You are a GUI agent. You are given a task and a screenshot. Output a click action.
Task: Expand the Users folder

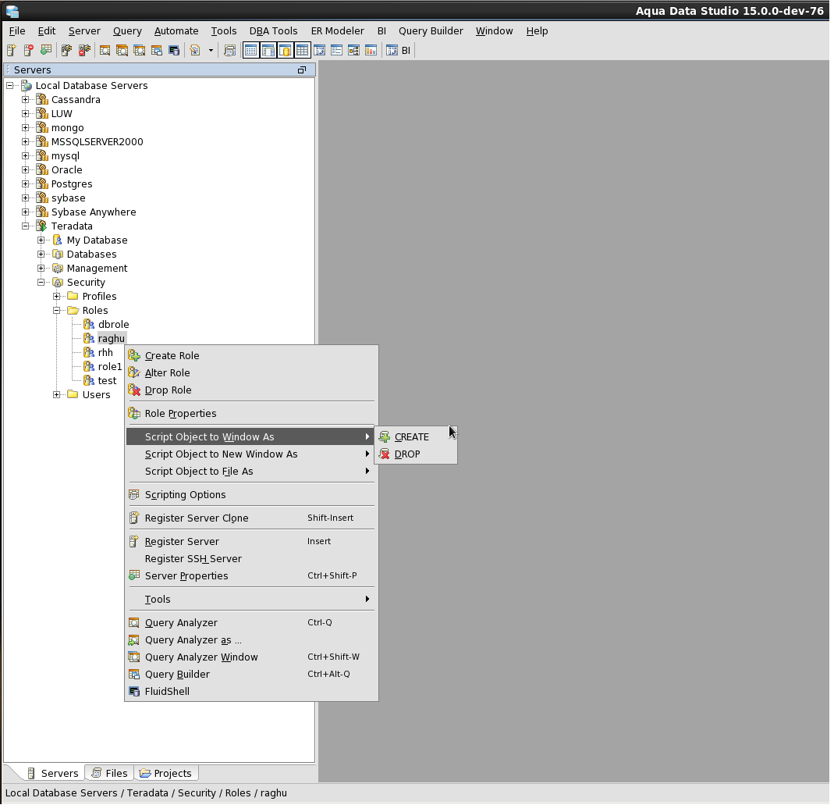[x=56, y=395]
